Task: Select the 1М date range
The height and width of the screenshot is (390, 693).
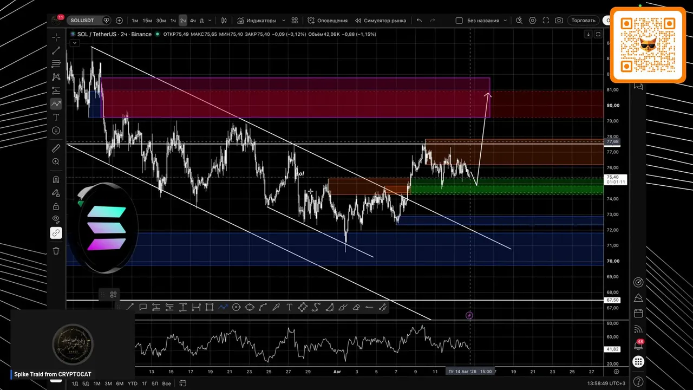Action: click(x=97, y=383)
